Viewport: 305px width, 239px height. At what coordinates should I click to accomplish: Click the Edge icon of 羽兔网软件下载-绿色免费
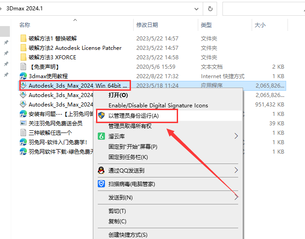pyautogui.click(x=23, y=151)
